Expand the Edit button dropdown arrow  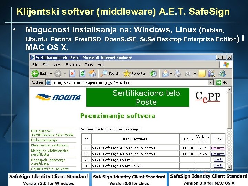point(195,74)
